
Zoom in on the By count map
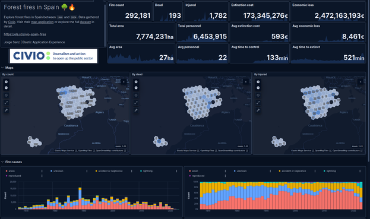[x=6, y=82]
